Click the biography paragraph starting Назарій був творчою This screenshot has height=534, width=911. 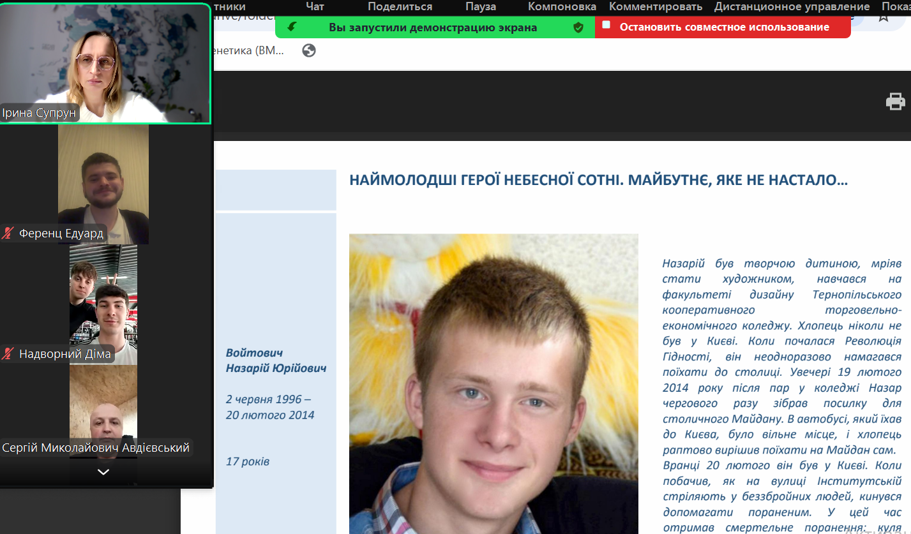click(782, 396)
